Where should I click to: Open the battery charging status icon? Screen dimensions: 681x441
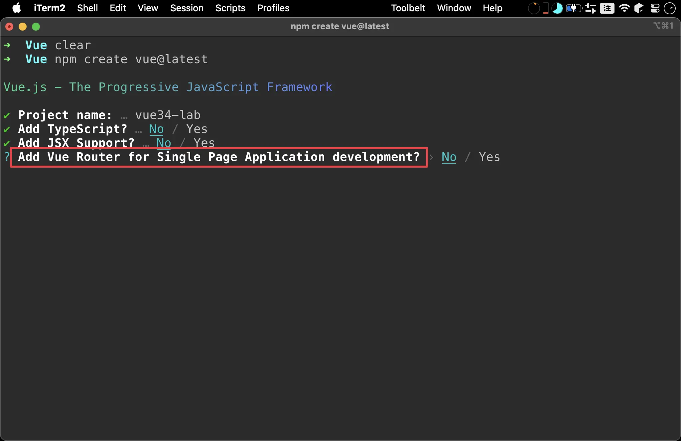(574, 8)
